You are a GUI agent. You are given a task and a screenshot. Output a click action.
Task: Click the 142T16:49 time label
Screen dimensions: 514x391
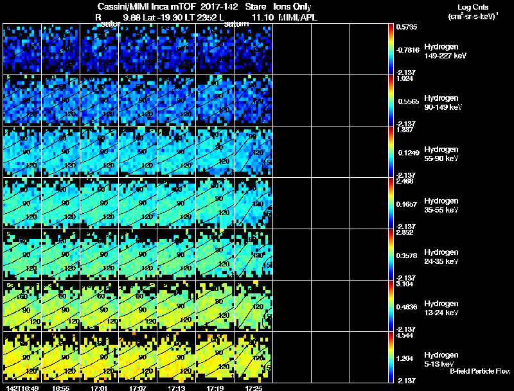point(22,388)
